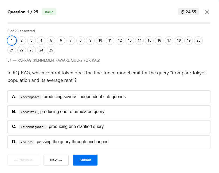219x173 pixels.
Task: Jump to question 3 bubble
Action: 32,41
